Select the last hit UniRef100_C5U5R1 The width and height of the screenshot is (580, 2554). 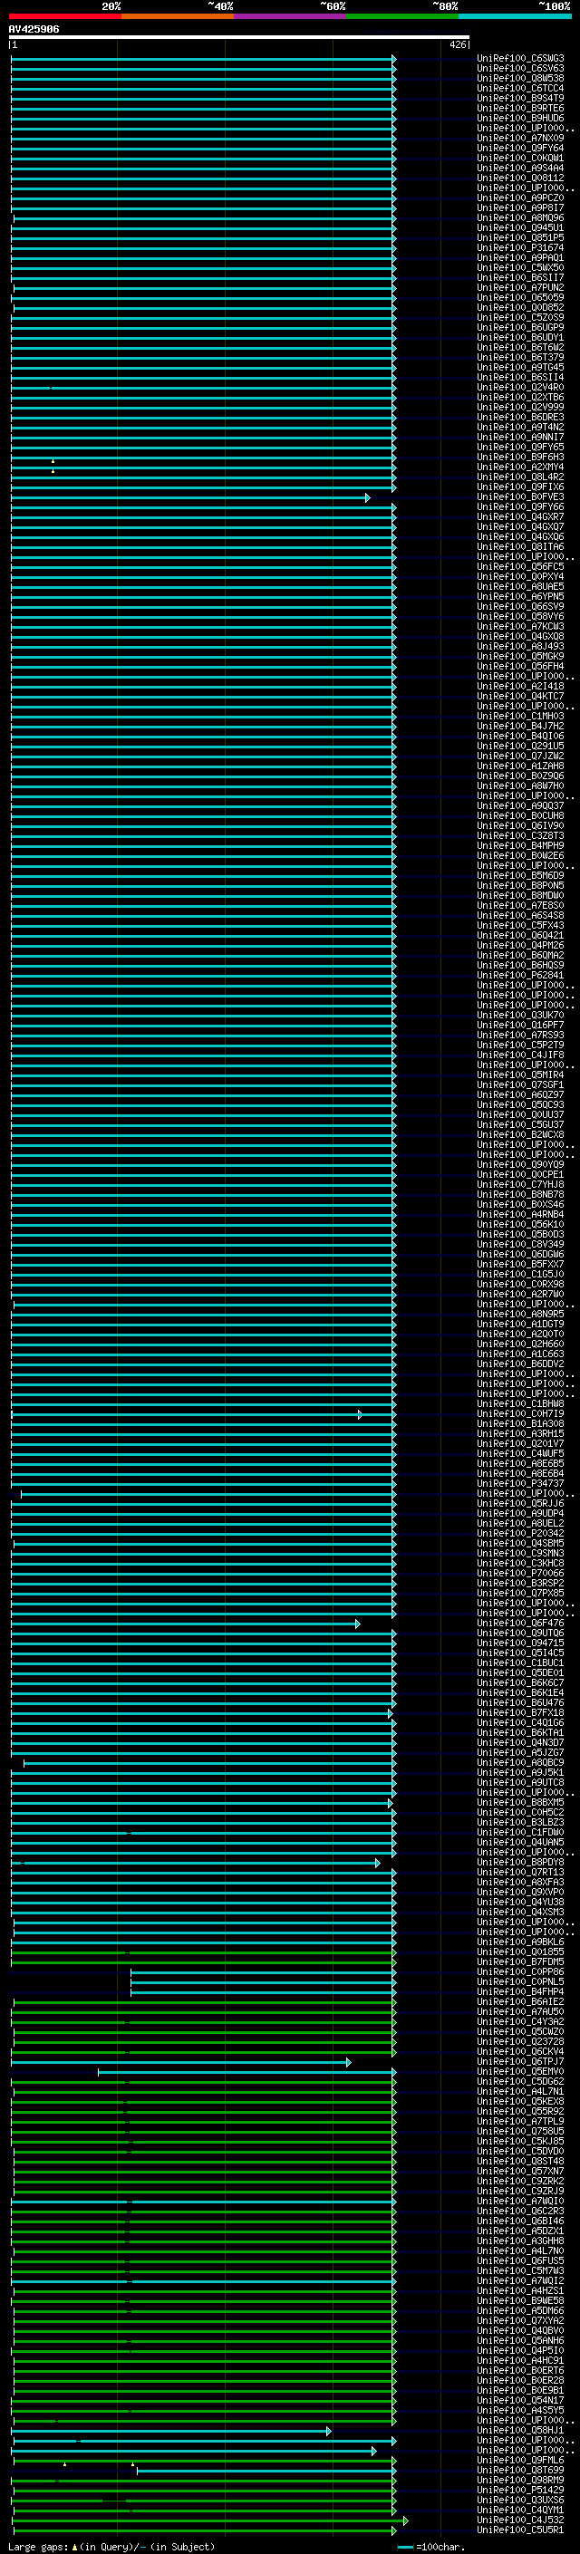(520, 2530)
